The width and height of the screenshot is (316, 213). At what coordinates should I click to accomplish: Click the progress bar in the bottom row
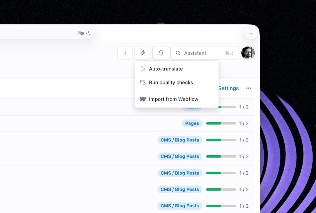pos(221,206)
